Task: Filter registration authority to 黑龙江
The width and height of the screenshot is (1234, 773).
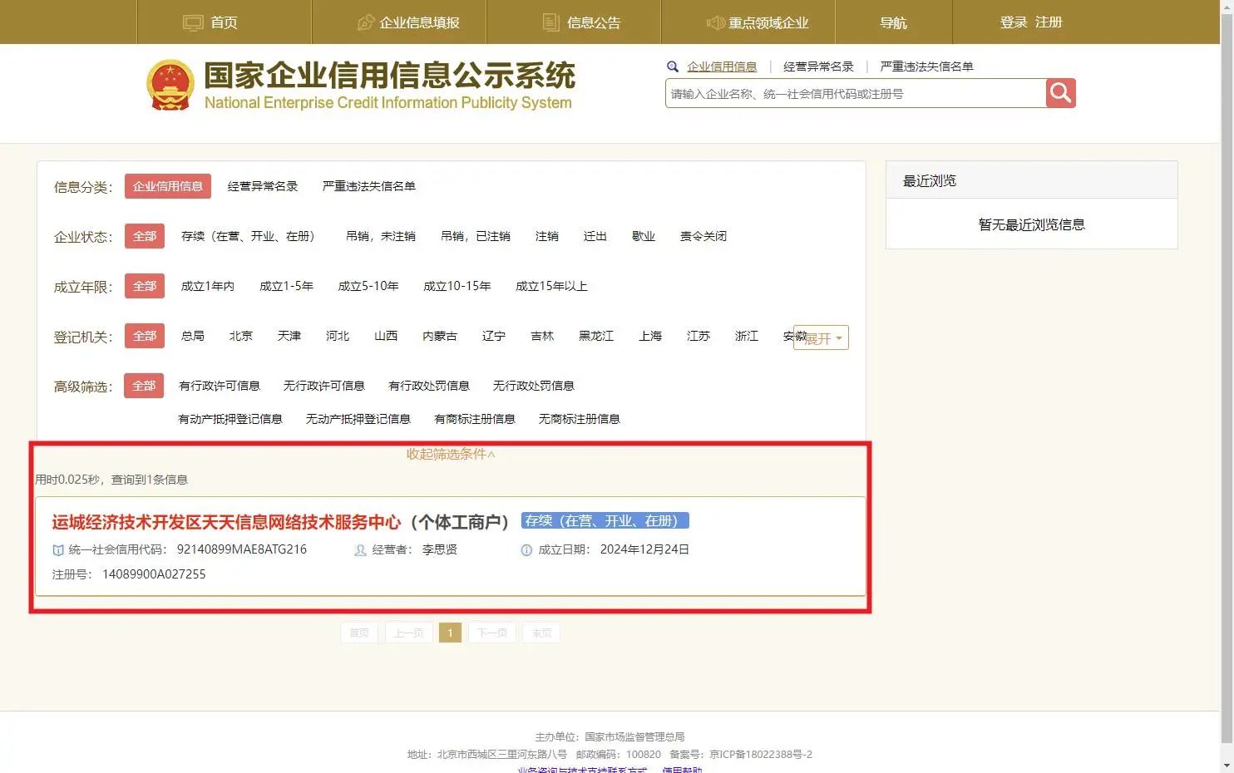Action: [x=596, y=336]
